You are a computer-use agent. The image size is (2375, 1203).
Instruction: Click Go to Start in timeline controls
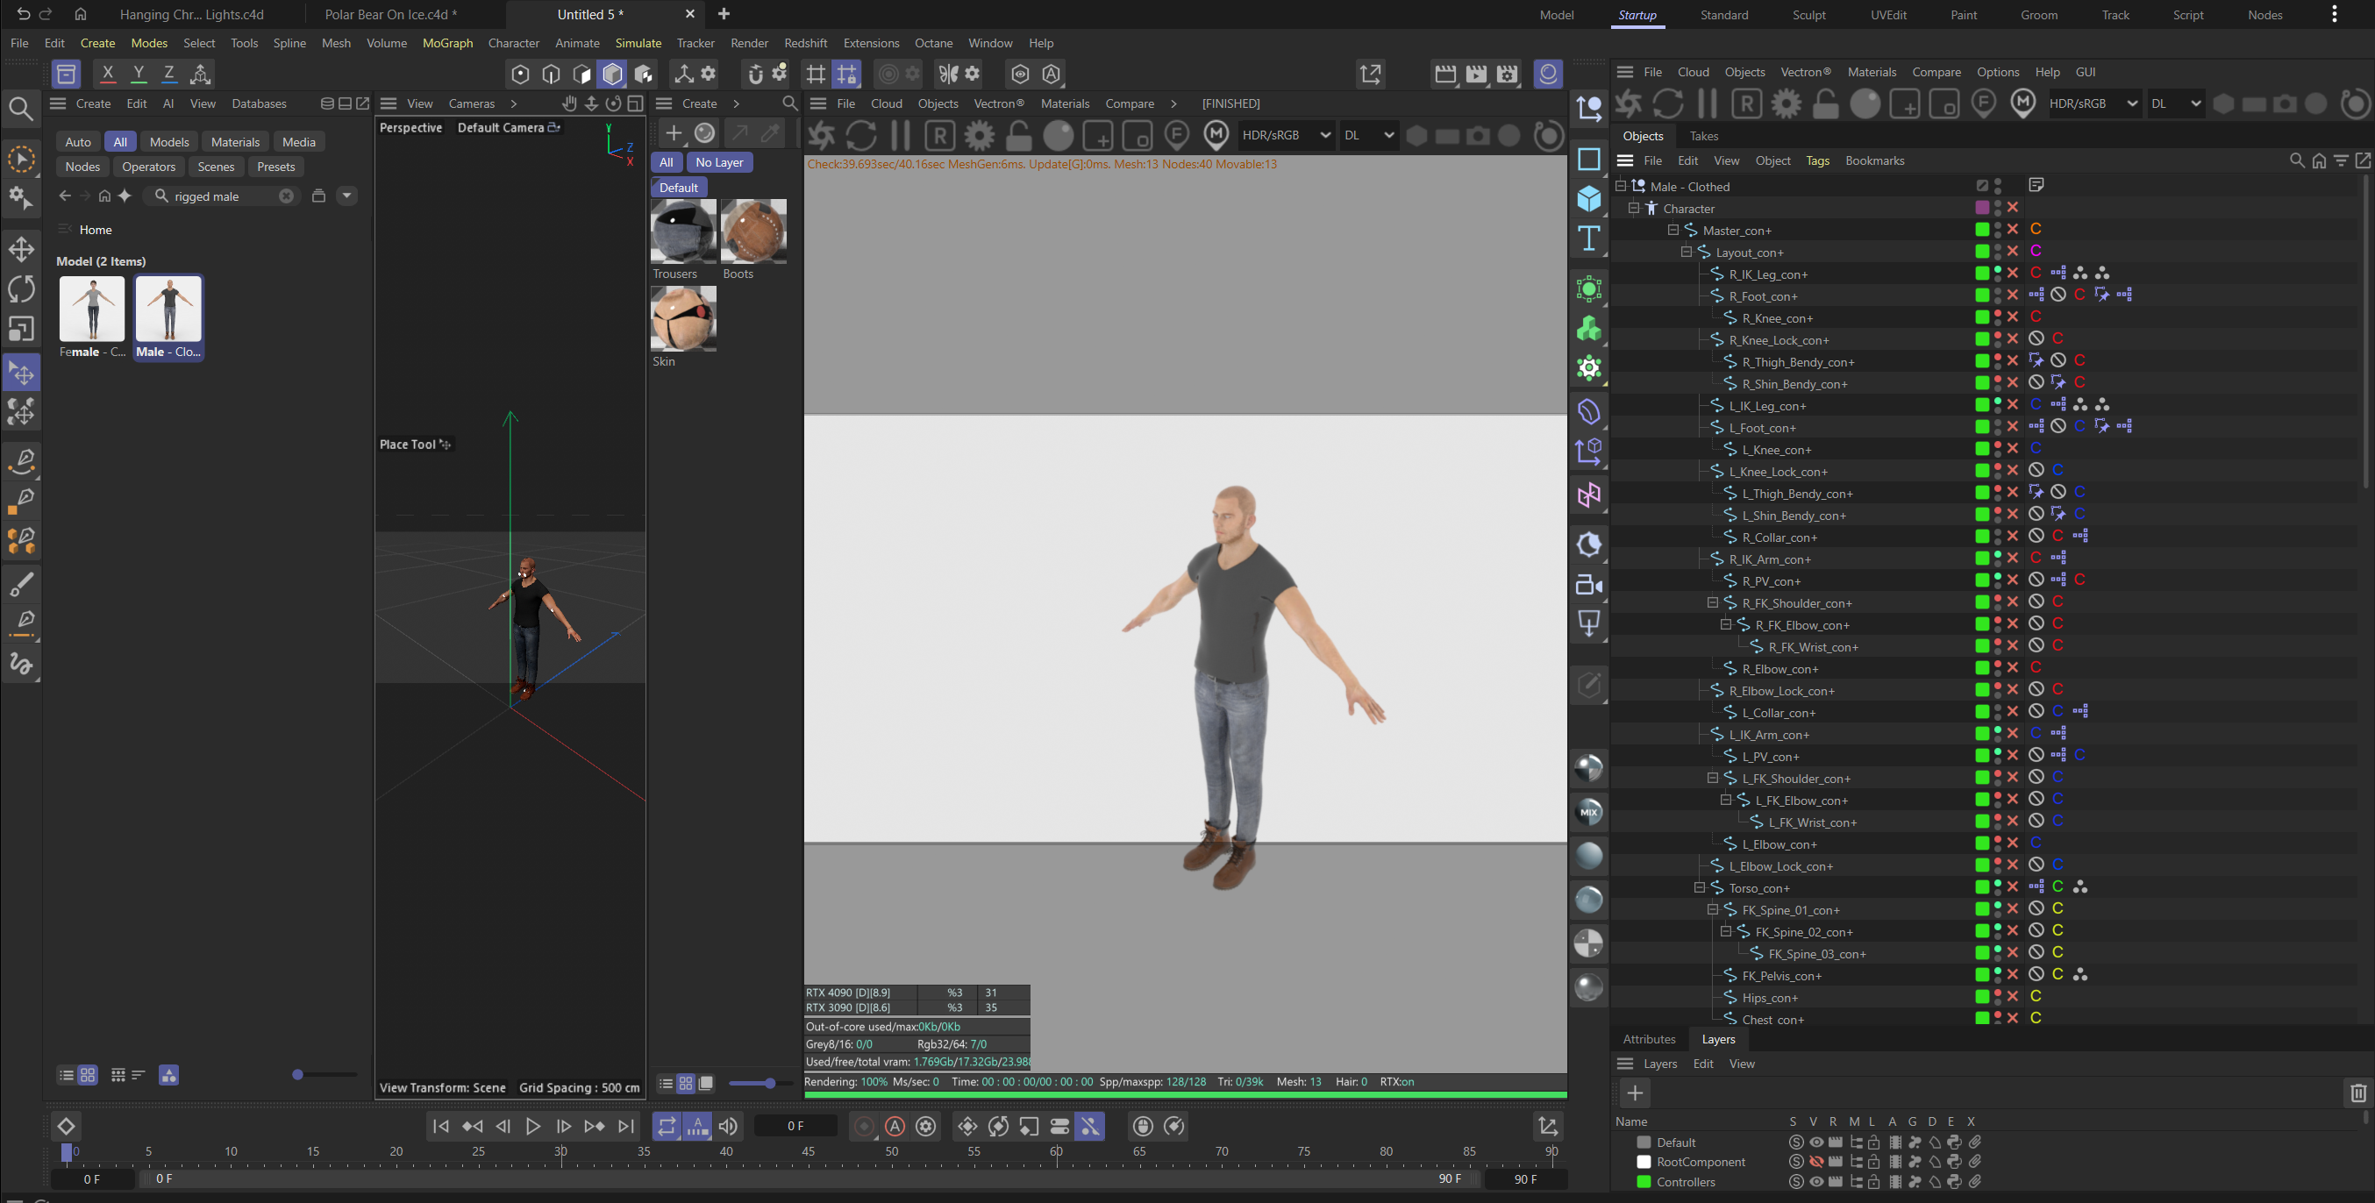point(440,1126)
